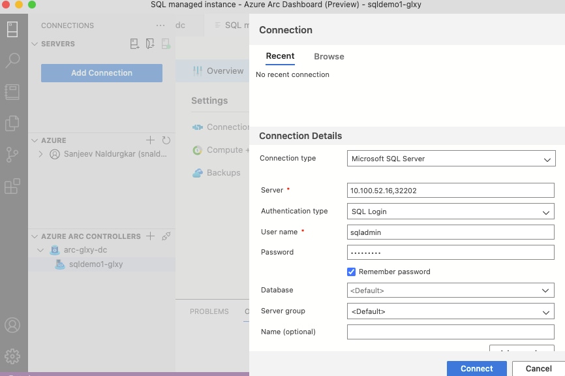
Task: Refresh the Azure accounts list
Action: (166, 140)
